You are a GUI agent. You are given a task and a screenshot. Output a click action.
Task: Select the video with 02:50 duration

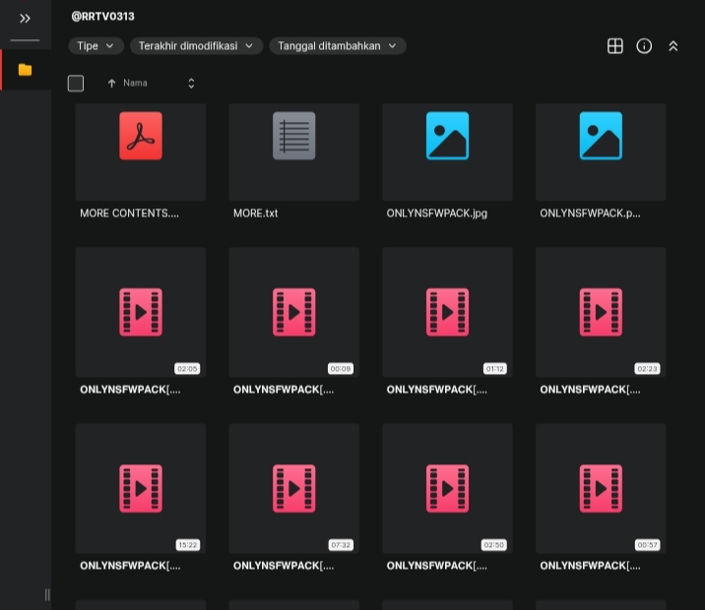click(x=447, y=488)
